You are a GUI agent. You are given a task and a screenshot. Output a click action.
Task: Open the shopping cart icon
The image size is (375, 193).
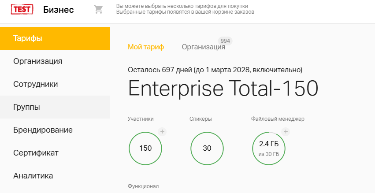[98, 9]
